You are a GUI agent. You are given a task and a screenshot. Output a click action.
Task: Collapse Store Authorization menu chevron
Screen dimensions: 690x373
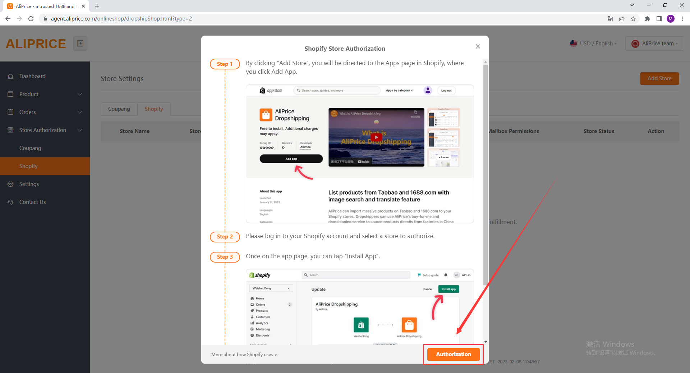coord(80,130)
